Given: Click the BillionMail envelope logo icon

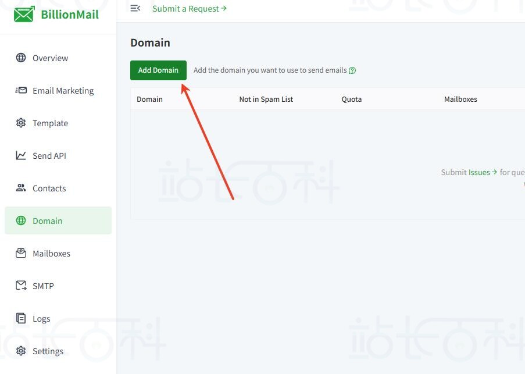Looking at the screenshot, I should tap(24, 14).
